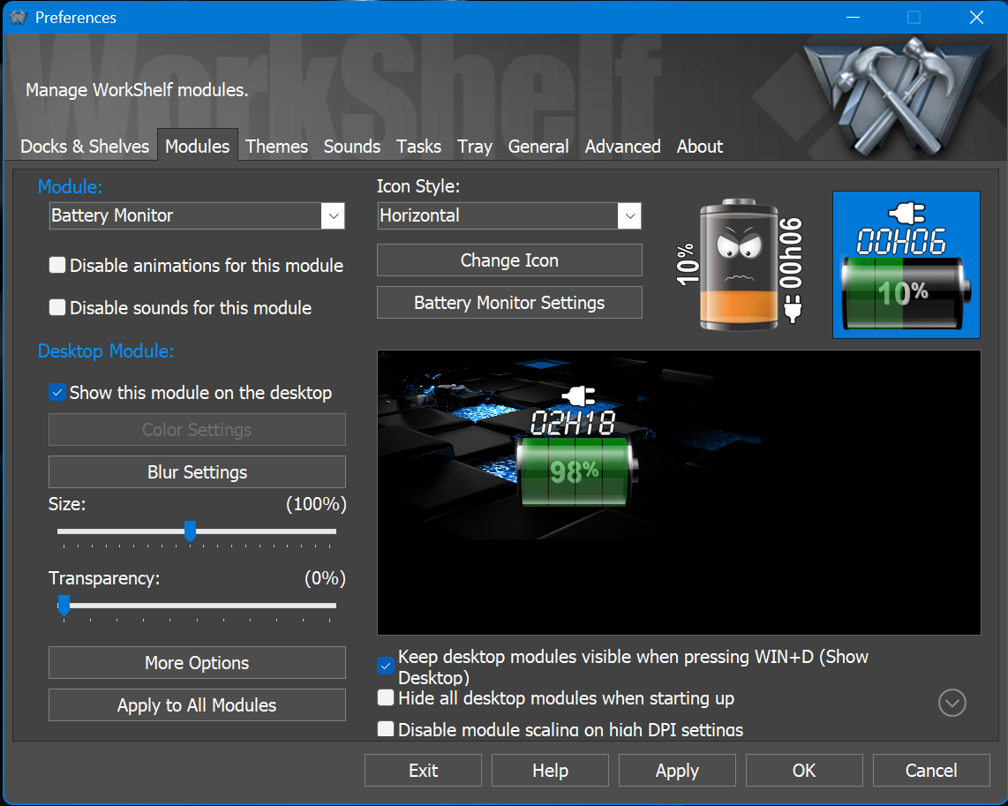Go to the Advanced tab

coord(622,147)
